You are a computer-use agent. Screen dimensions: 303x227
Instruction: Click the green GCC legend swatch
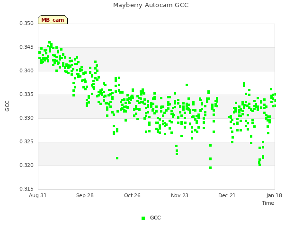143,218
